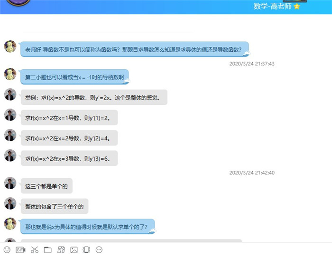The height and width of the screenshot is (257, 332).
Task: Click the student's avatar on first message
Action: click(x=10, y=46)
